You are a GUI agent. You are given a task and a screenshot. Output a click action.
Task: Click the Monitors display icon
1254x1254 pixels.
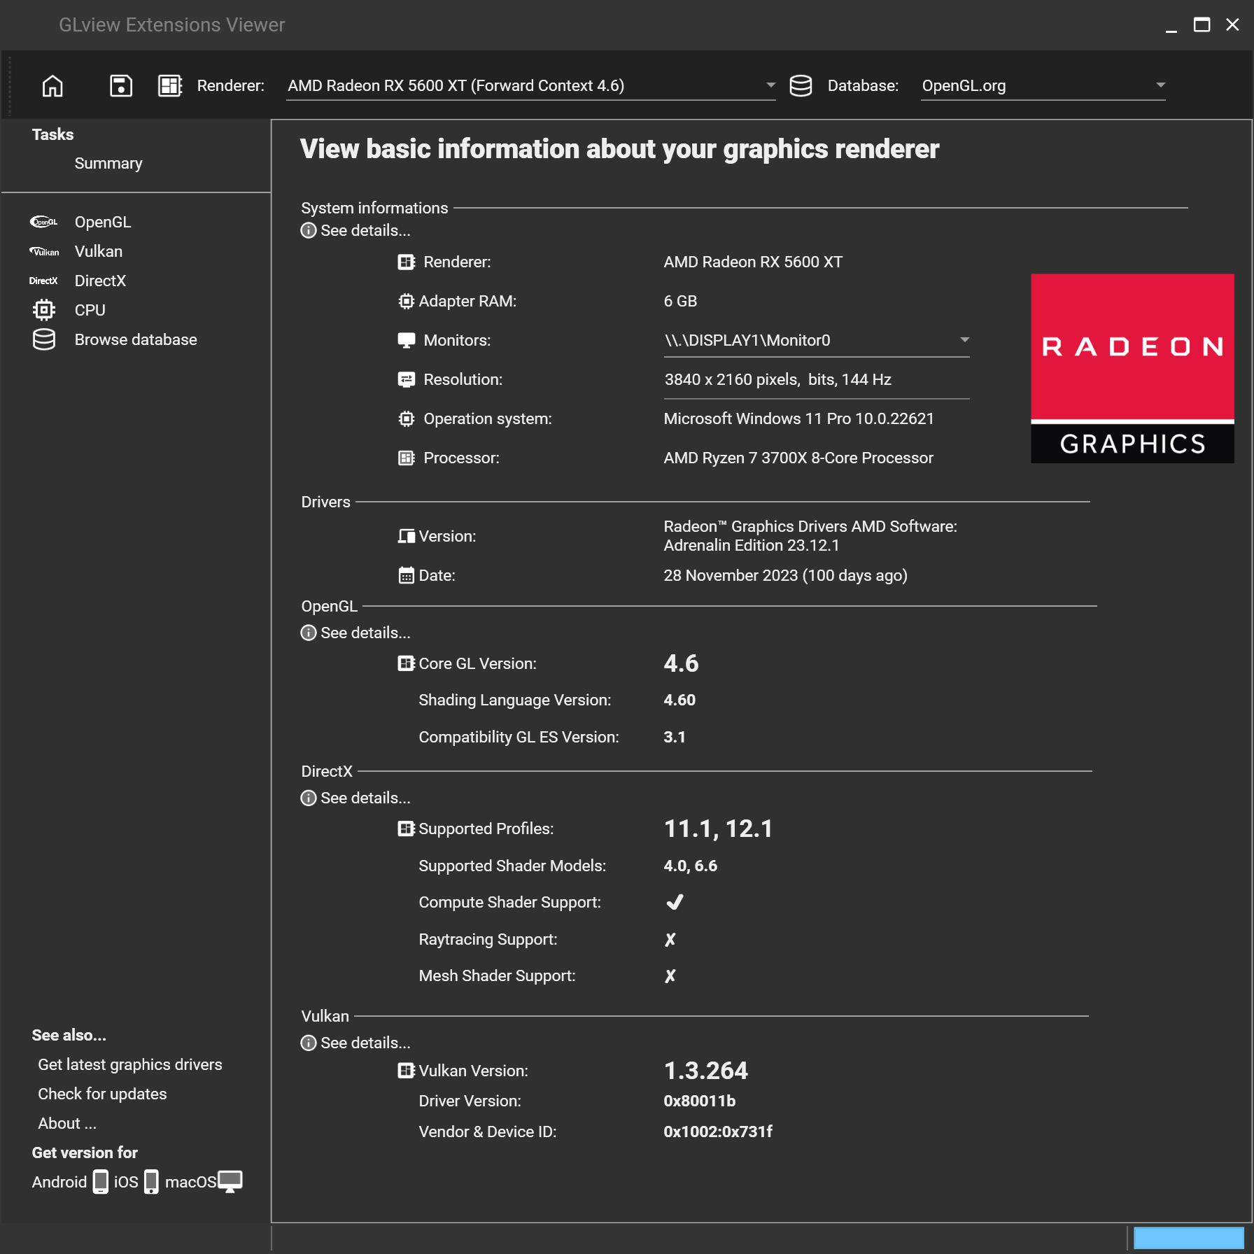pos(406,341)
